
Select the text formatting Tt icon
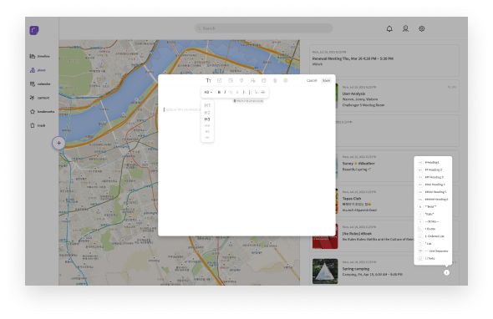coord(208,80)
